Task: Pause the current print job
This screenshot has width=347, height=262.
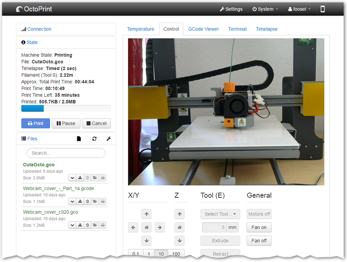Action: click(66, 123)
